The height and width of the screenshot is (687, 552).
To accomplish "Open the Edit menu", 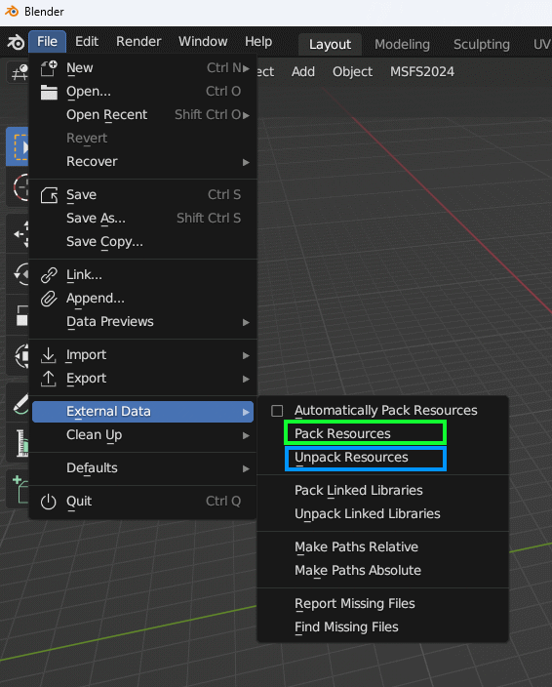I will click(x=87, y=42).
